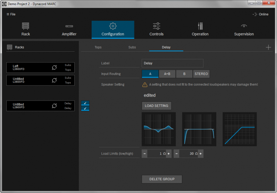Click the 'Speaker Setting' label

pos(113,84)
